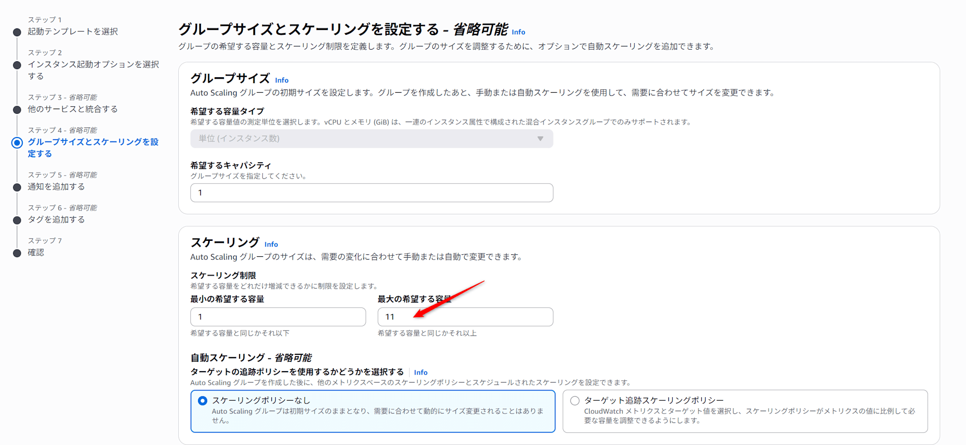Select ターゲット追跡スケーリングポリシー radio option

coord(575,401)
